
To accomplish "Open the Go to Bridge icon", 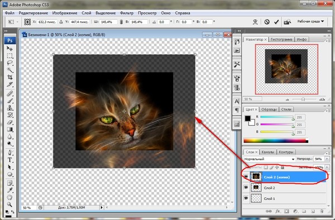I will tap(288, 22).
